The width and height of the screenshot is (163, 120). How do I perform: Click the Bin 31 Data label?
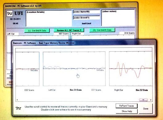click(76, 90)
